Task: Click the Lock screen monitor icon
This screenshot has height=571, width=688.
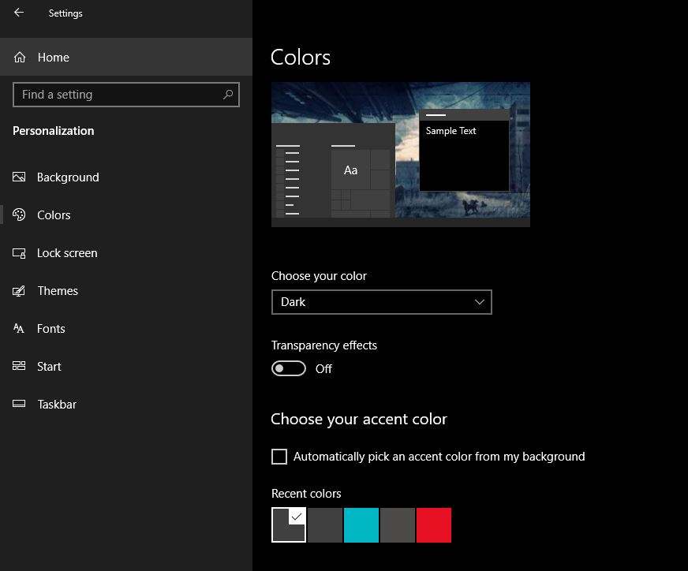Action: click(x=20, y=253)
